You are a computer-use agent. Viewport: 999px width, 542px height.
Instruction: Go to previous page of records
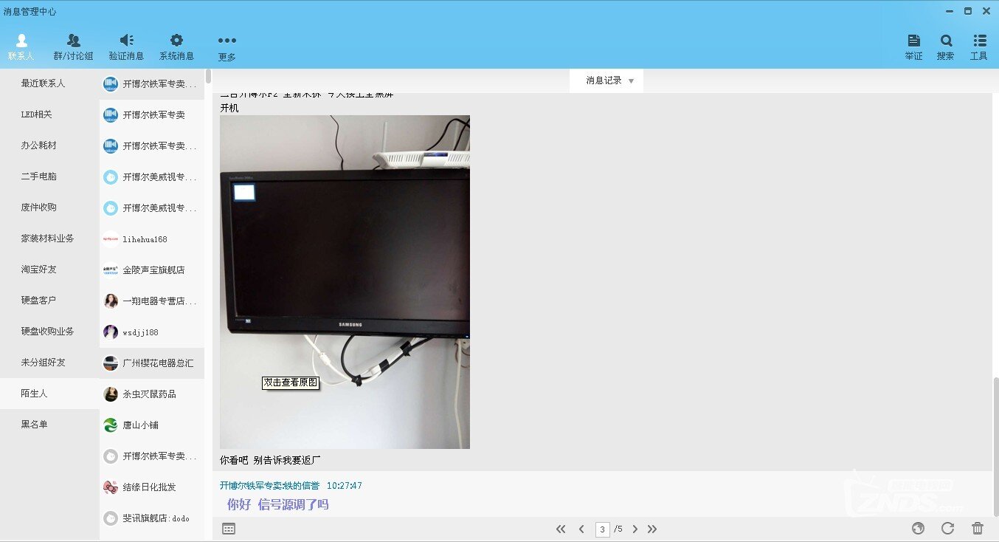point(581,529)
